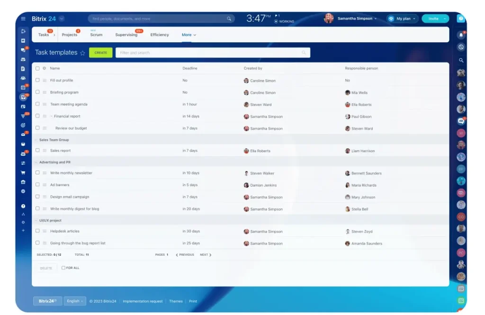Switch to the Scrum tab

point(96,35)
